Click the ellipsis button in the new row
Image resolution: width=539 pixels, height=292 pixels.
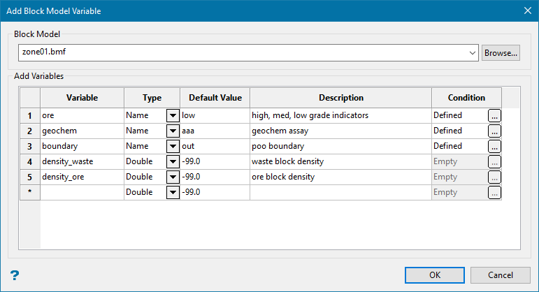[x=494, y=192]
